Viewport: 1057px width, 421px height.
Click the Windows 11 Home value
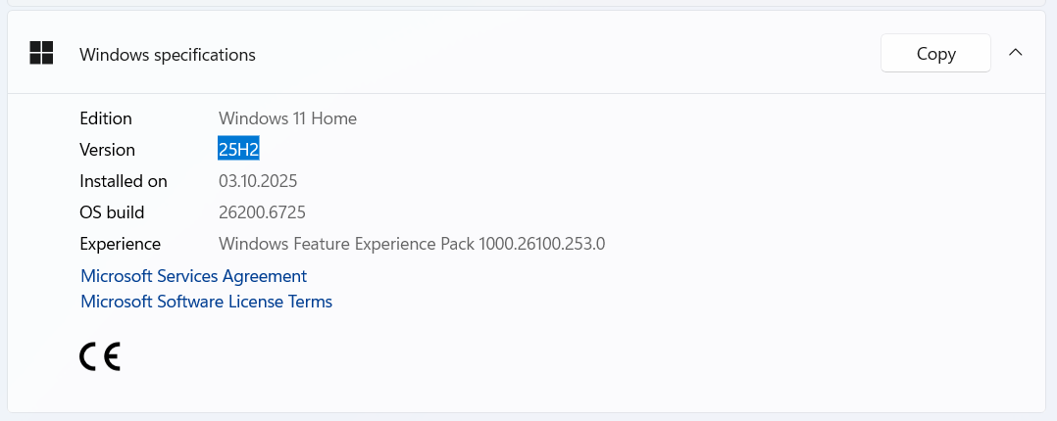pos(287,118)
